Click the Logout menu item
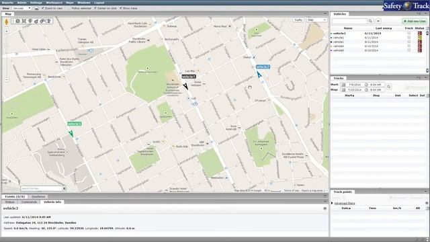The height and width of the screenshot is (242, 430). tap(99, 3)
